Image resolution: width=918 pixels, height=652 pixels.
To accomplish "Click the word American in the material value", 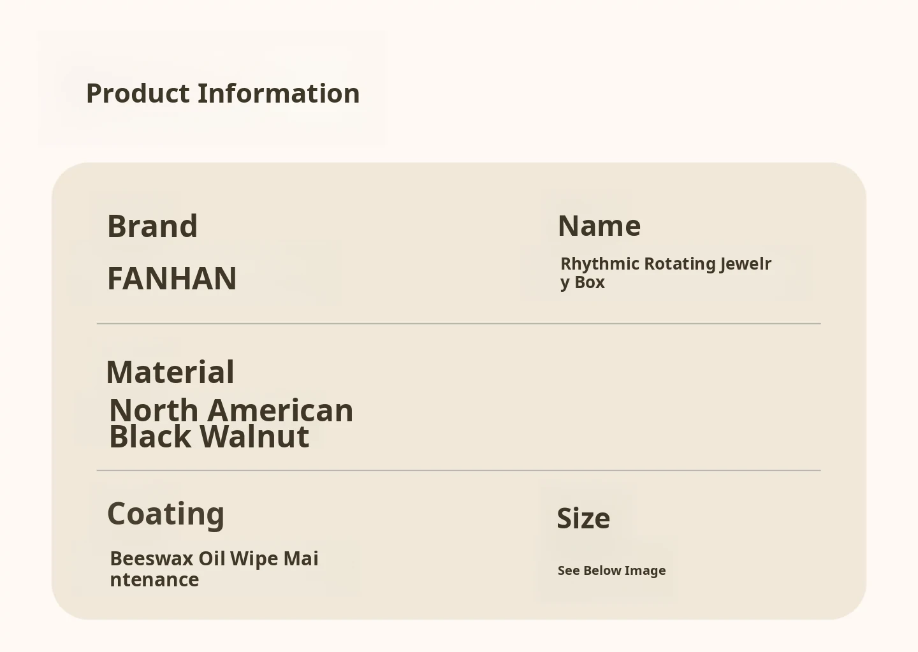I will coord(280,410).
